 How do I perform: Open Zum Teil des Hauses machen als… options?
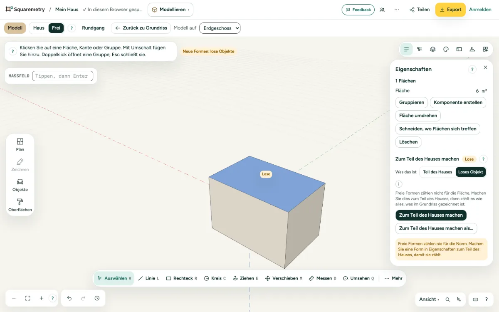[x=436, y=228]
